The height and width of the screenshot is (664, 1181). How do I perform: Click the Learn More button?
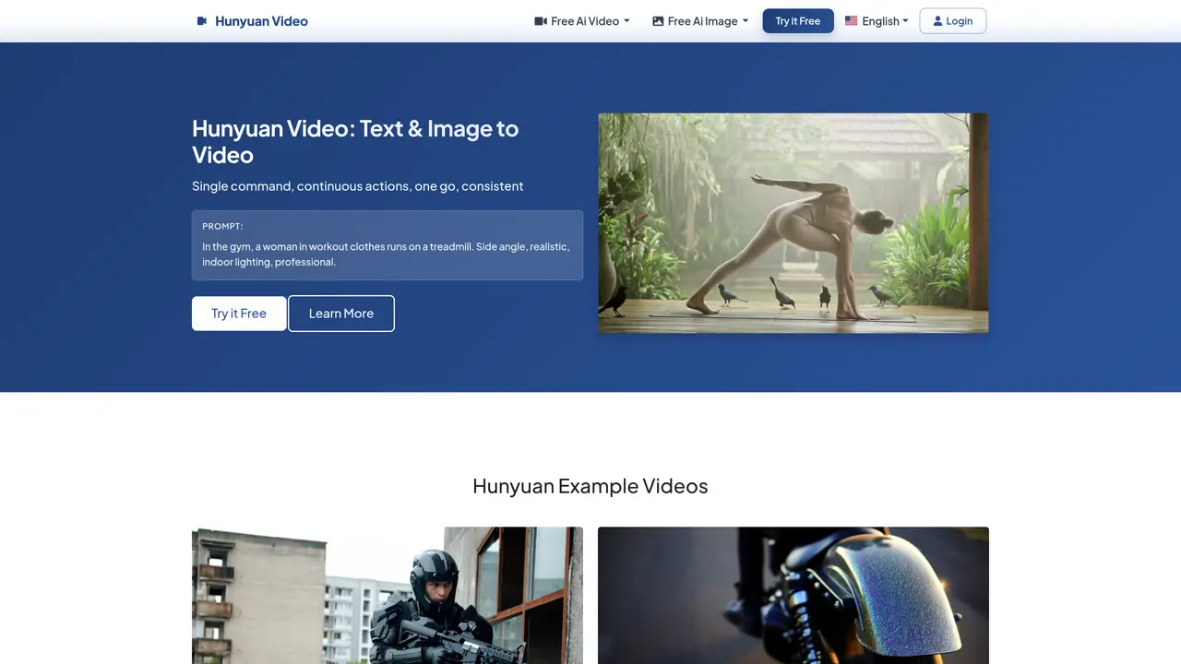(341, 314)
